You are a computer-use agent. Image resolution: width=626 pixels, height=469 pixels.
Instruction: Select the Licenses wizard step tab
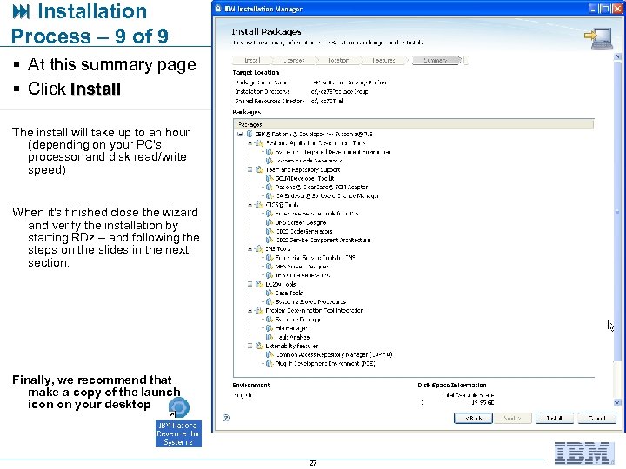click(x=294, y=60)
